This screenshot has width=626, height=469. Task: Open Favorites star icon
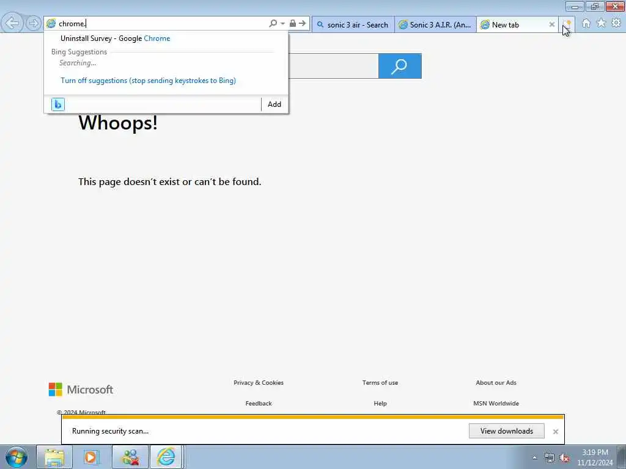coord(602,24)
